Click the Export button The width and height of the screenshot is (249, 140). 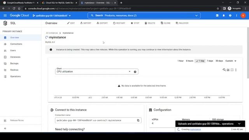click(x=102, y=23)
